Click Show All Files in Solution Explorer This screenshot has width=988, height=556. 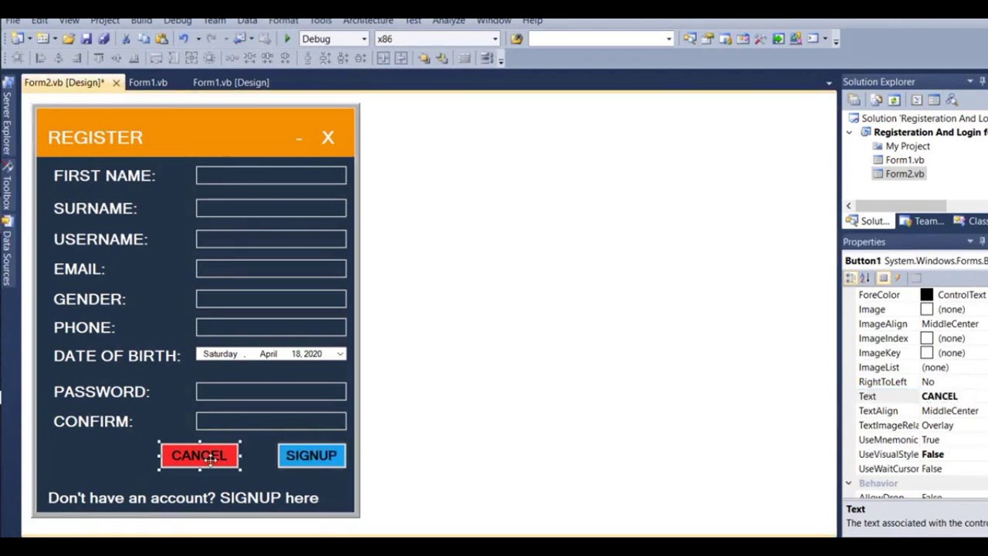(x=876, y=100)
